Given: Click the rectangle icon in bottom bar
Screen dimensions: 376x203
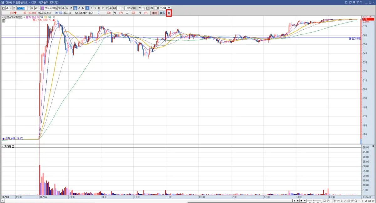Looking at the screenshot, I should [369, 201].
